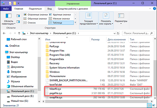
Task: Select OneDrive in the navigation pane
Action: click(12, 46)
